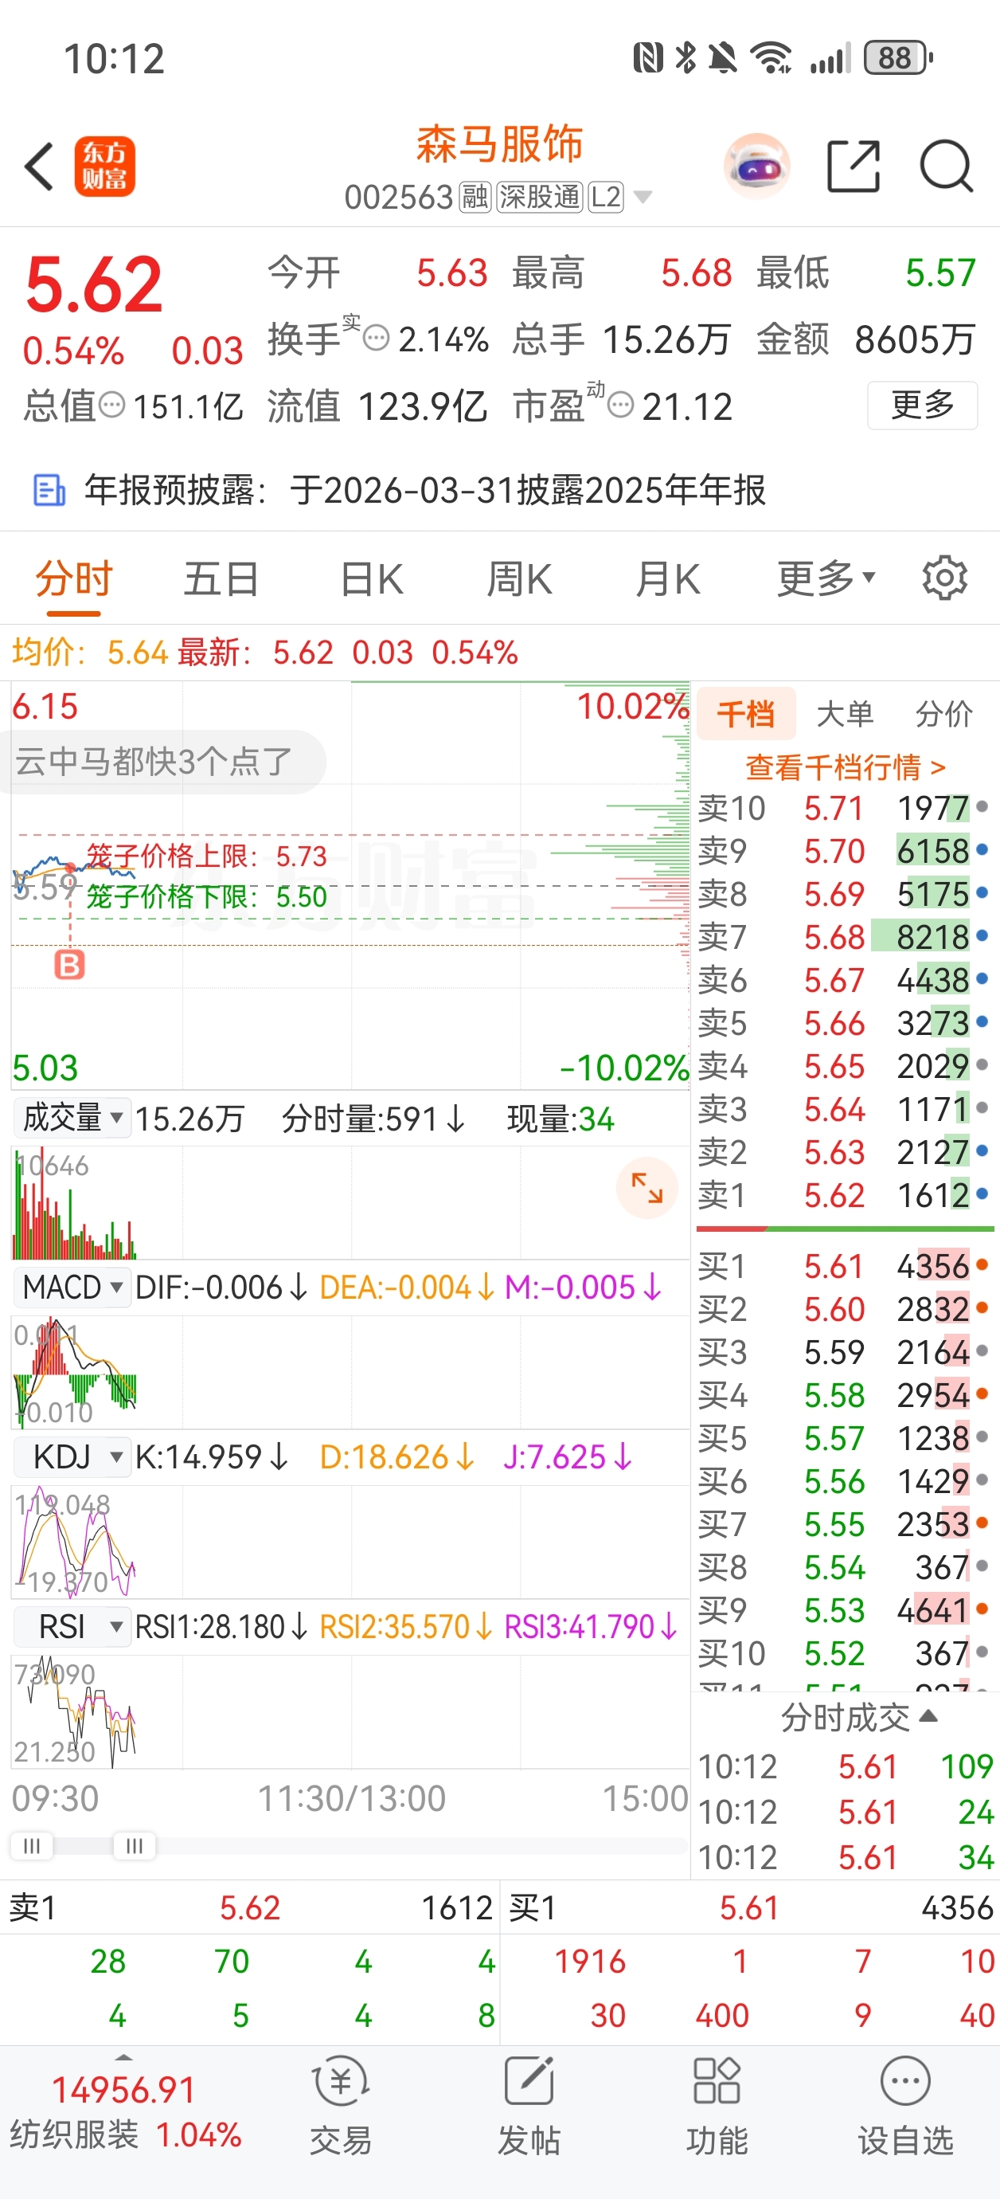
Task: Tap the 卖1 5.62 1612 bottom summary
Action: pos(250,1908)
